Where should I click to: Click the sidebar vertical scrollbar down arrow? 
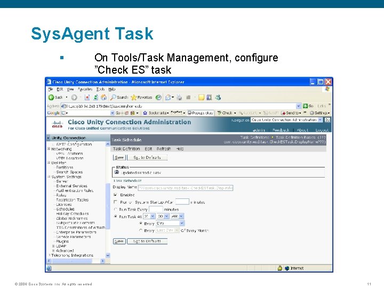tap(108, 255)
